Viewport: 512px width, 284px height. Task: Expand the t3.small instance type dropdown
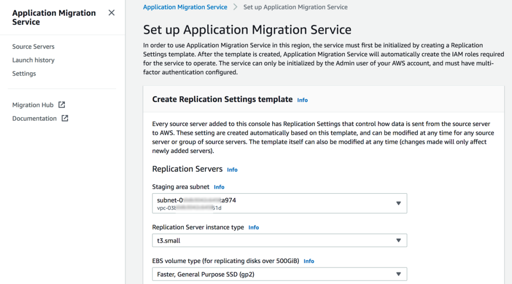click(280, 240)
